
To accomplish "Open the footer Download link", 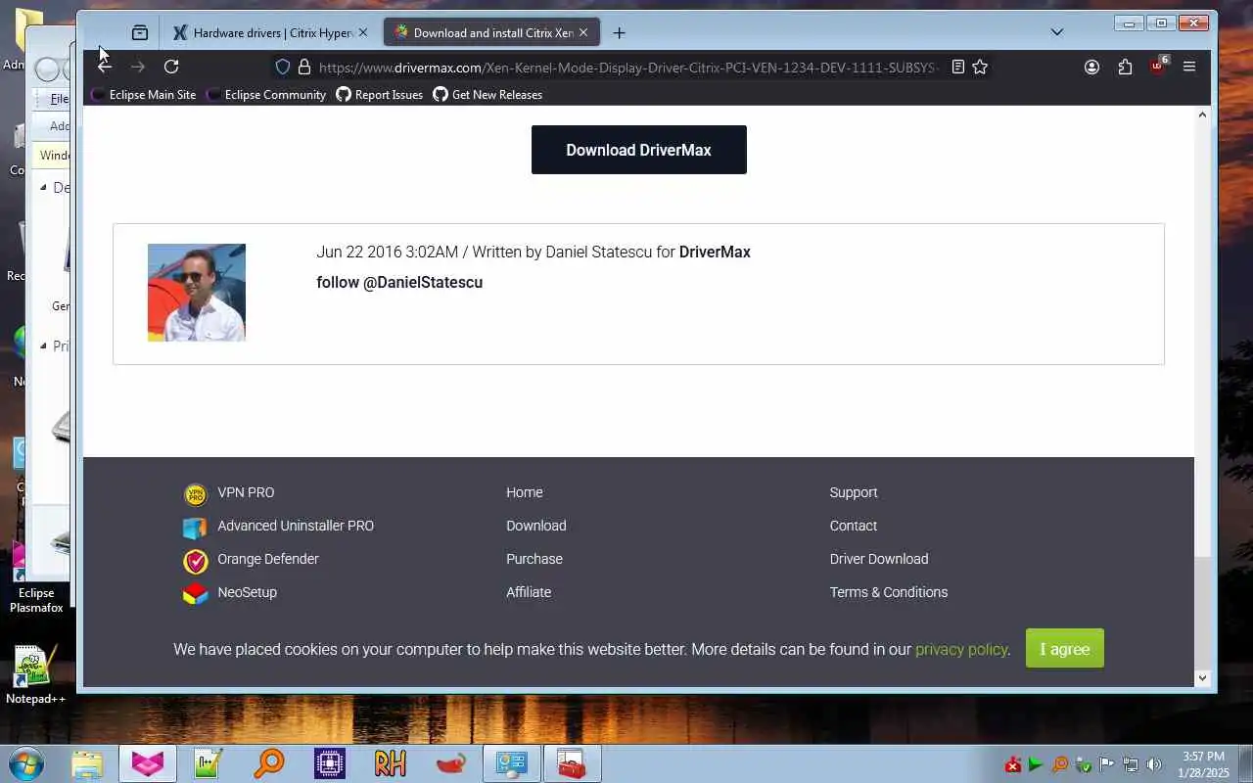I will 536,526.
